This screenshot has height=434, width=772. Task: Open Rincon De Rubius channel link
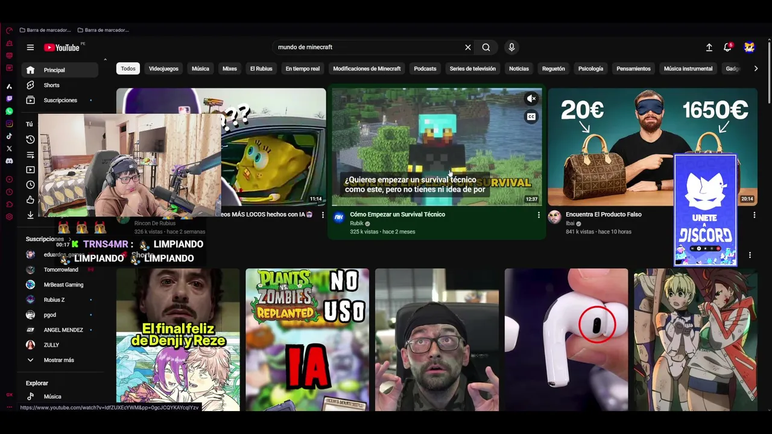(x=154, y=224)
